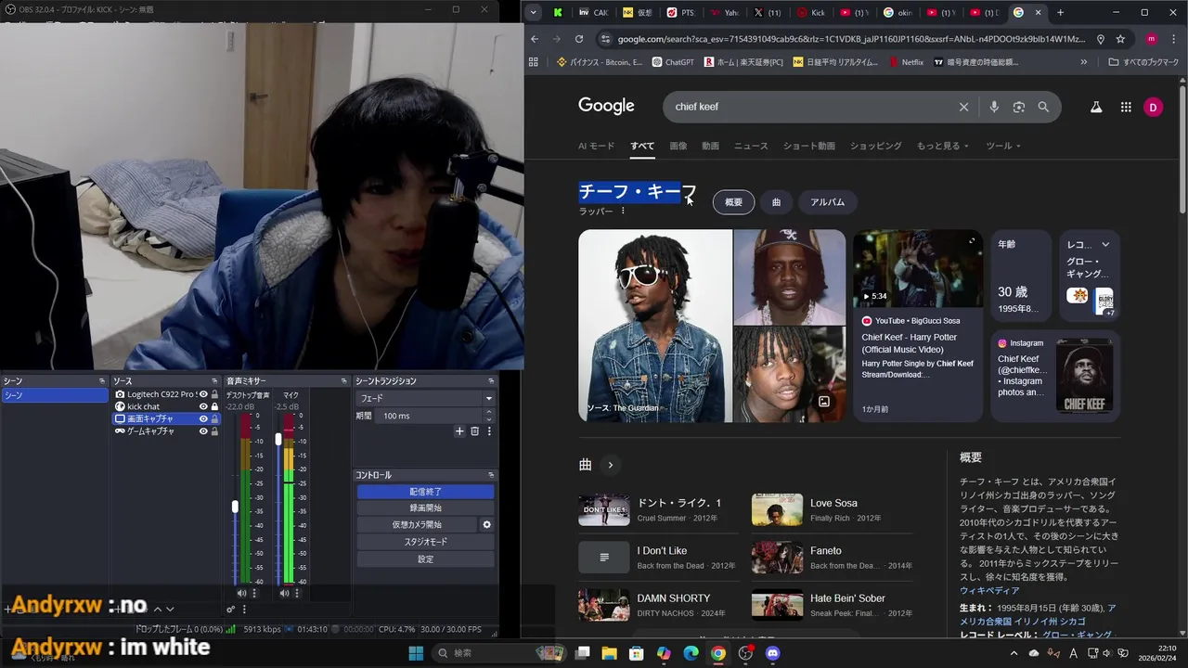Switch to ニュース results tab

pos(751,146)
